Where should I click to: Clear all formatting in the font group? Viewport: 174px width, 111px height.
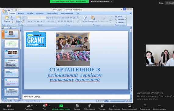coord(54,18)
